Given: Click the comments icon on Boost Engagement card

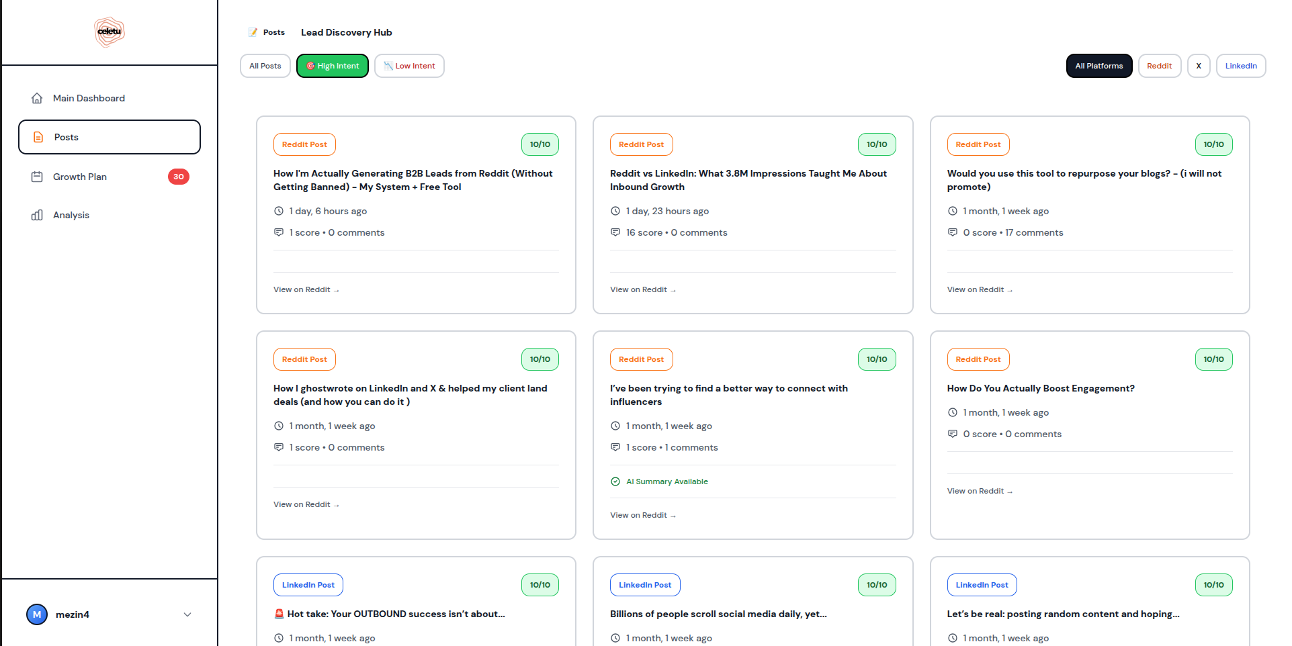Looking at the screenshot, I should tap(952, 434).
